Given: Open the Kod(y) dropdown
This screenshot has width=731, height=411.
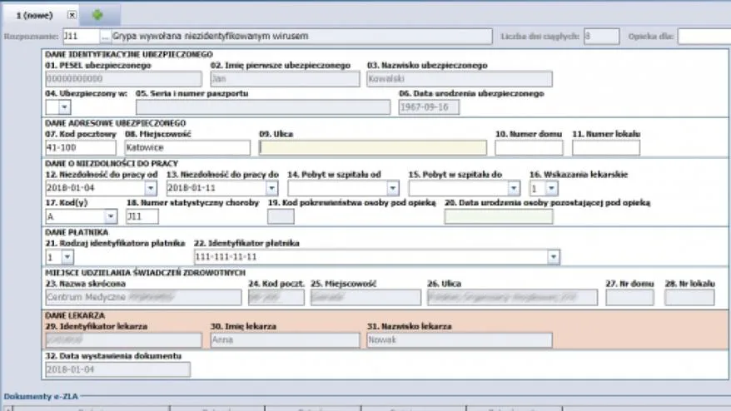Looking at the screenshot, I should 111,216.
